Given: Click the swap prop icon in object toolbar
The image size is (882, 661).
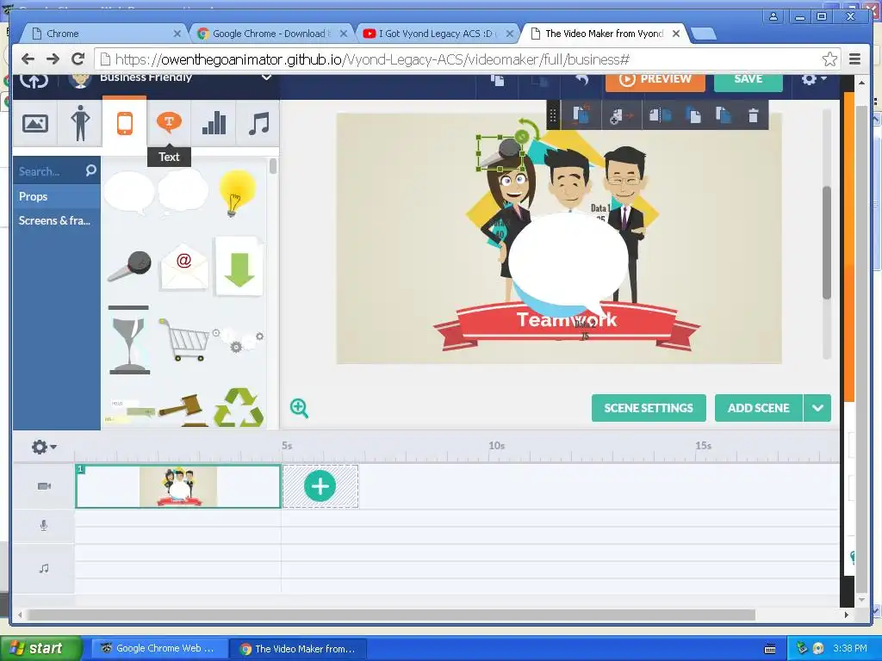Looking at the screenshot, I should tap(581, 114).
